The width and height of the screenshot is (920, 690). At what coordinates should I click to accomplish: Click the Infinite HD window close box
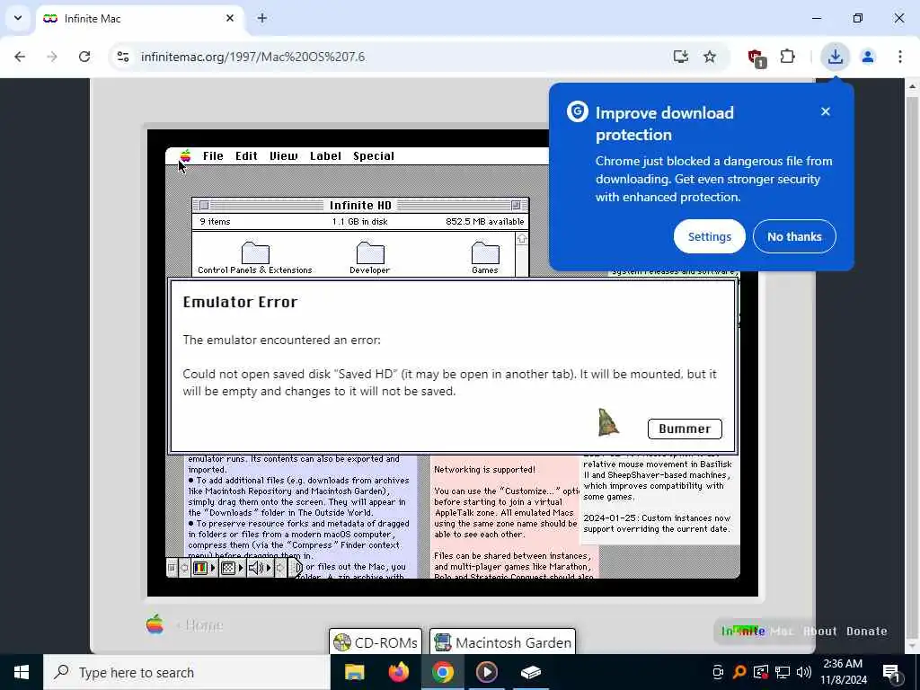tap(204, 206)
